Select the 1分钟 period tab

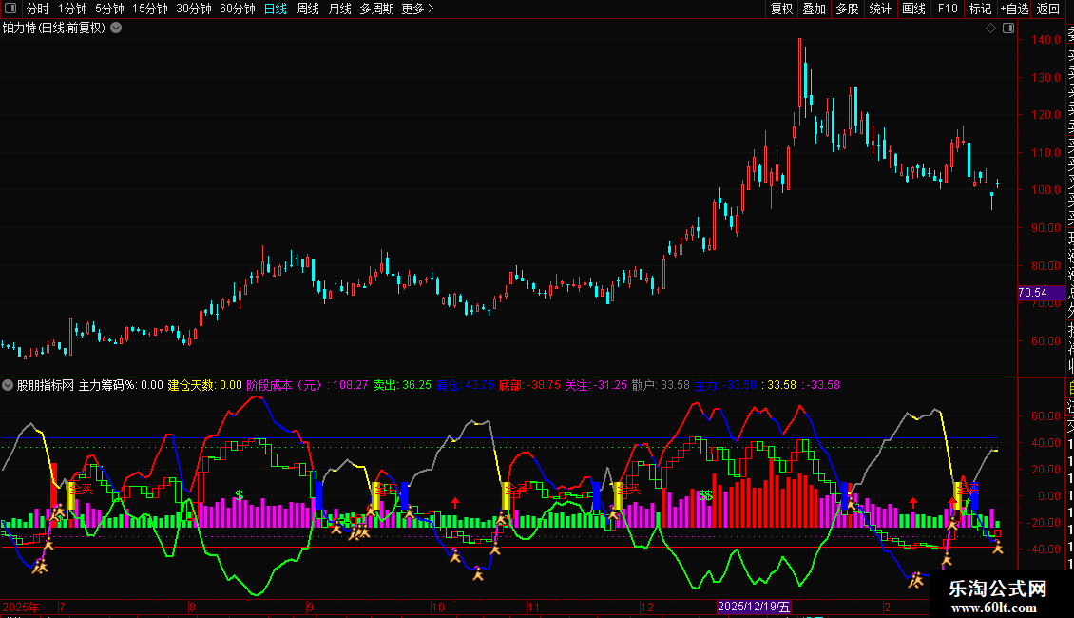72,9
